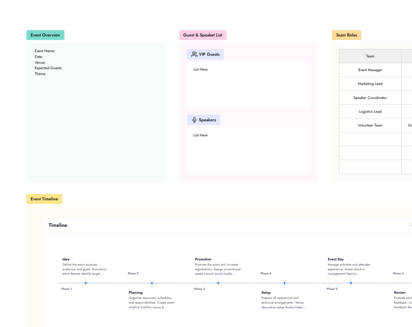Select the Phase 2 timeline dot
Image resolution: width=412 pixels, height=327 pixels.
click(x=152, y=283)
